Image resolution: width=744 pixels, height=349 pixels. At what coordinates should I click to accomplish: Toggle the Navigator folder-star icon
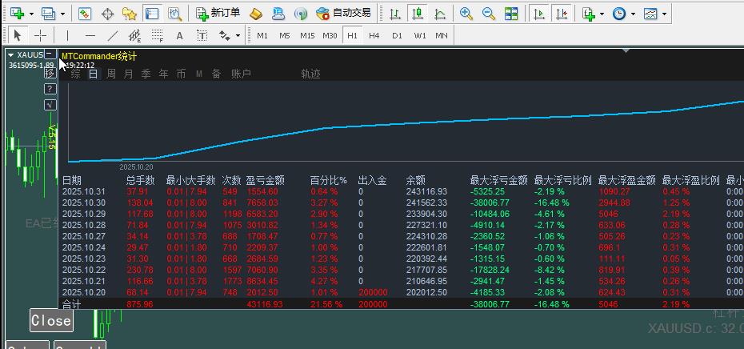click(130, 14)
